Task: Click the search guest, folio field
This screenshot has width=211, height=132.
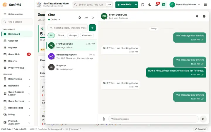Action: 93,5
